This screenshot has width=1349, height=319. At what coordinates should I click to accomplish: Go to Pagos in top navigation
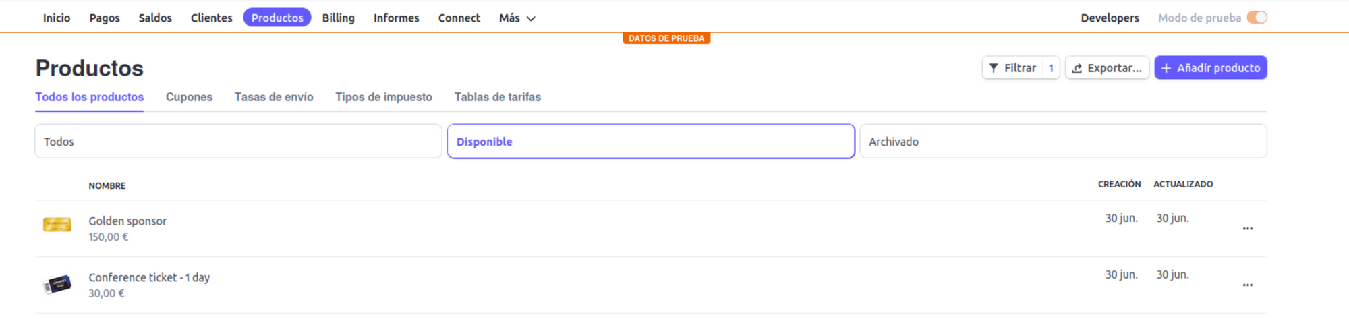tap(105, 18)
